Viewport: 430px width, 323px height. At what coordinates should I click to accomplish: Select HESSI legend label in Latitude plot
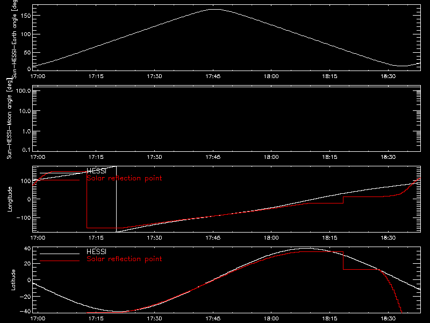[96, 251]
